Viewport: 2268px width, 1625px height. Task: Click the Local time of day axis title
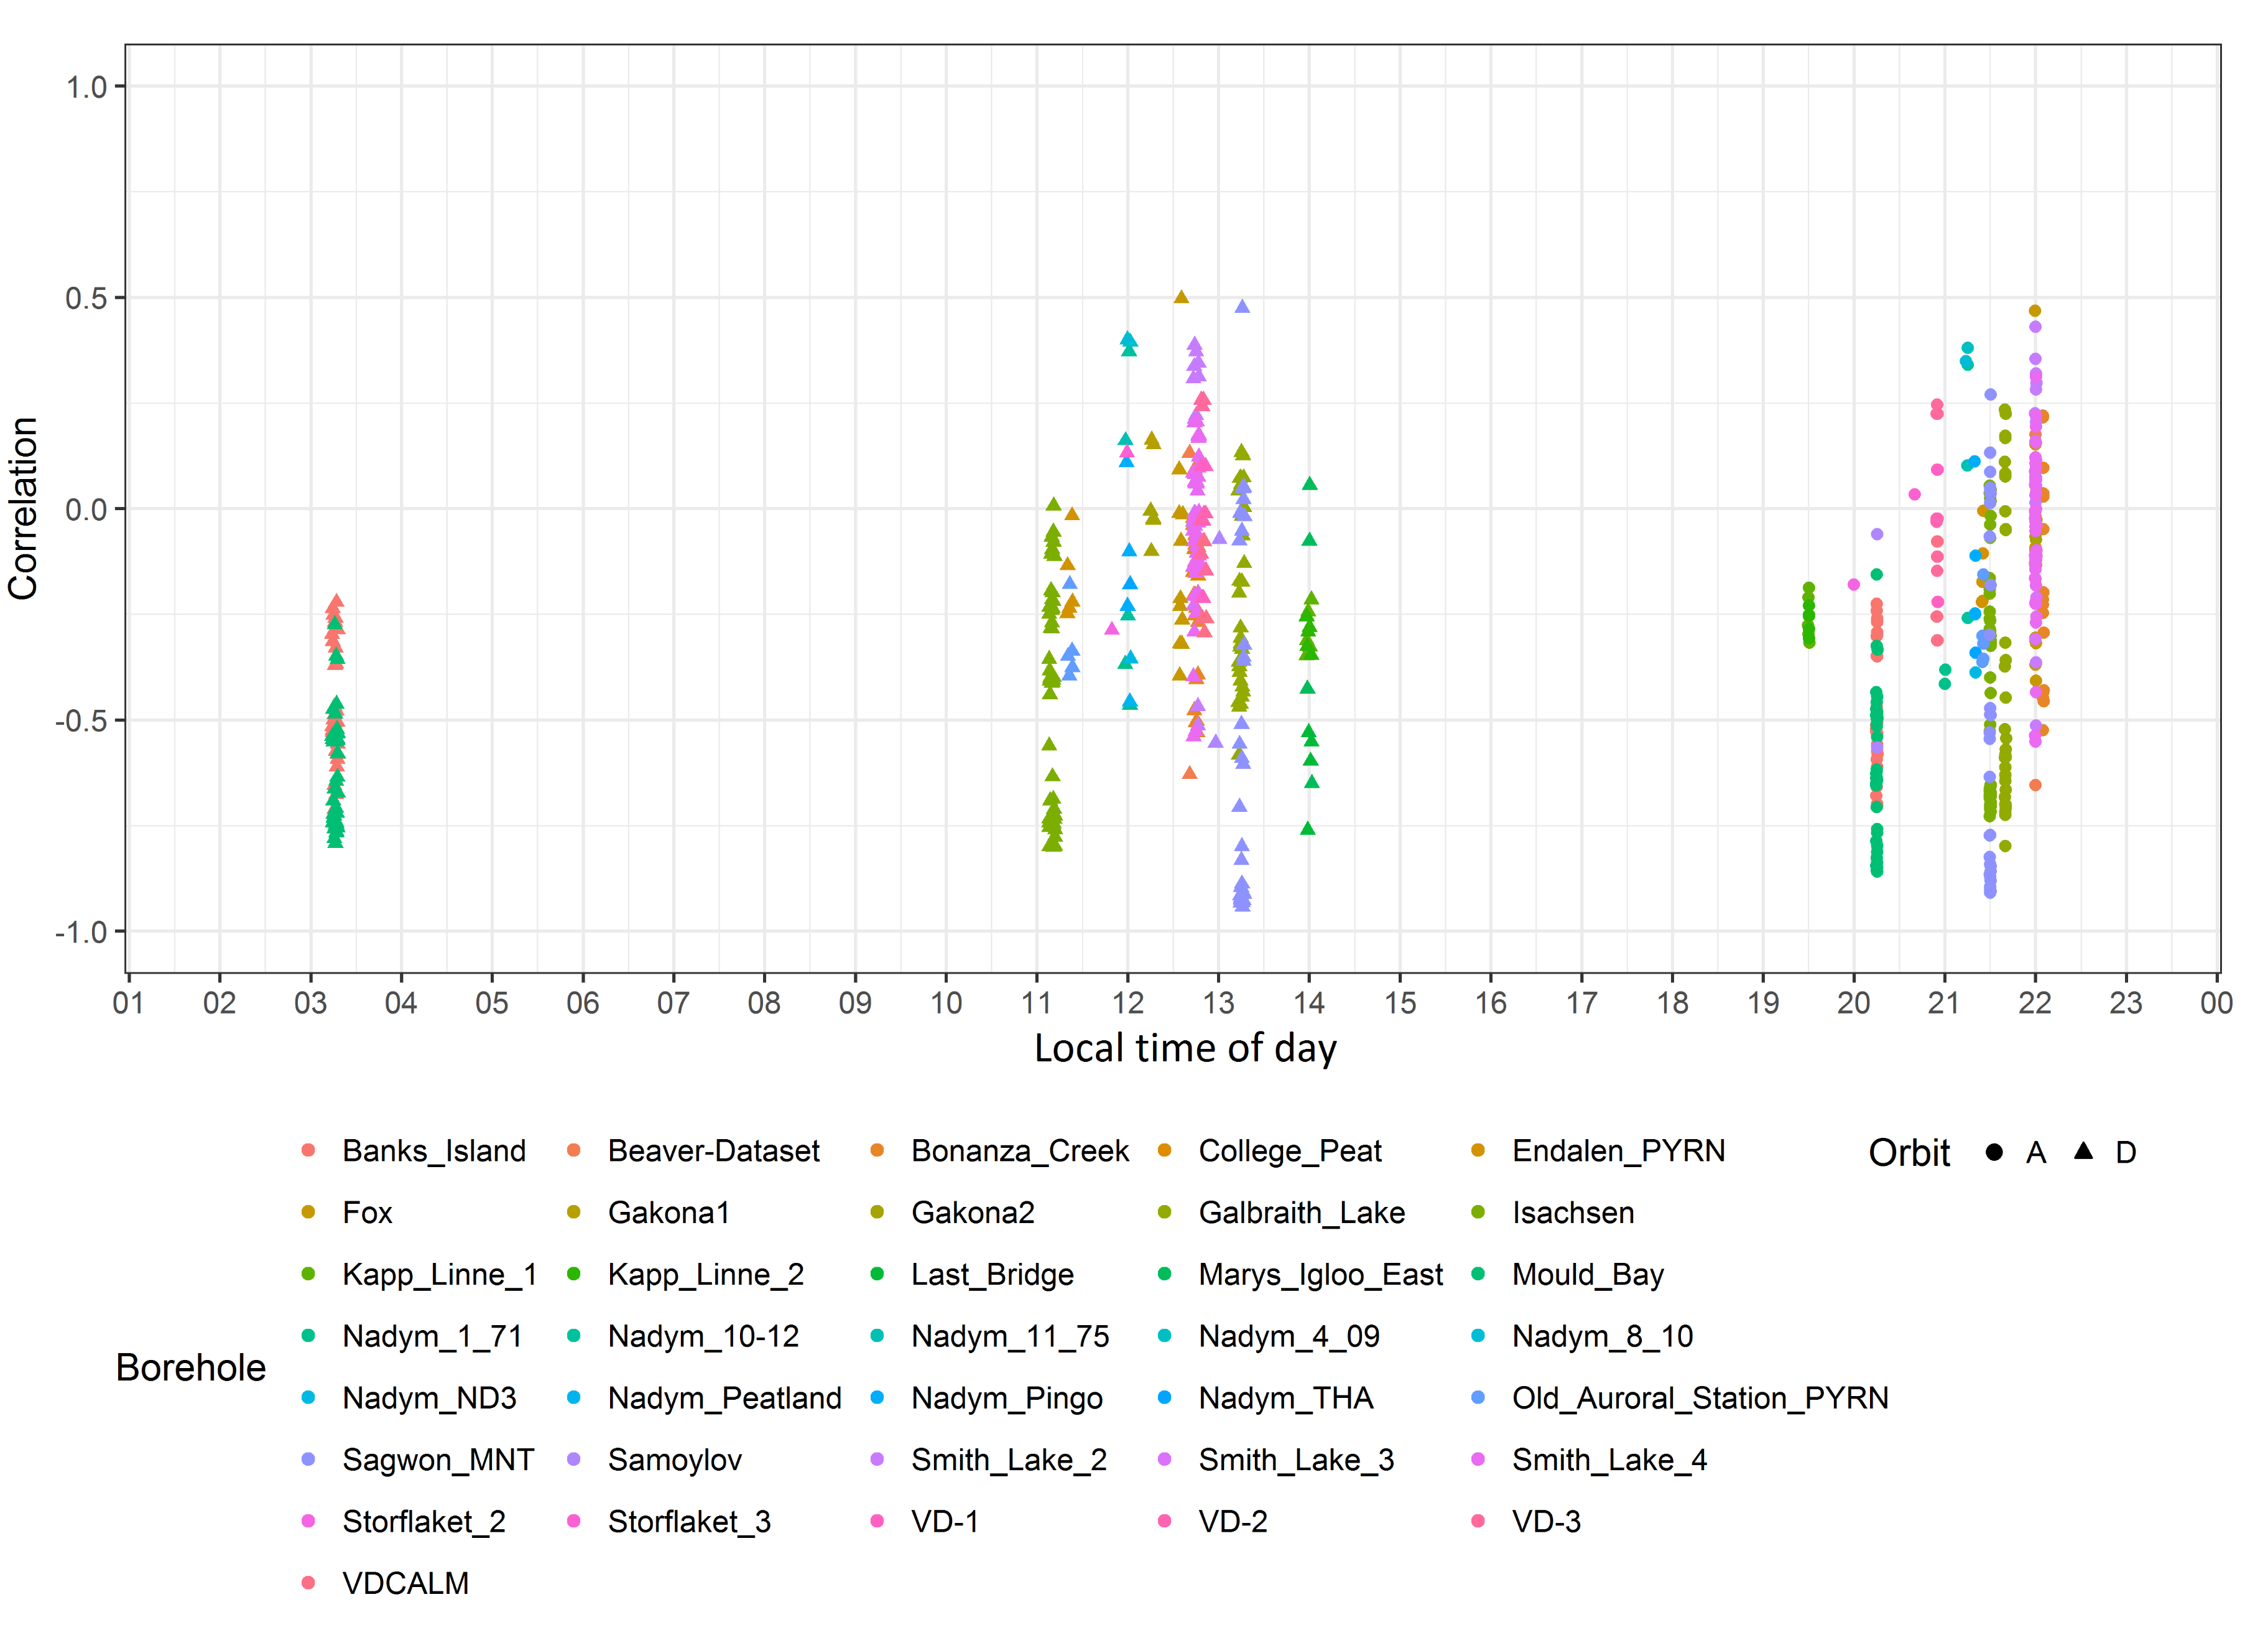point(1185,1048)
